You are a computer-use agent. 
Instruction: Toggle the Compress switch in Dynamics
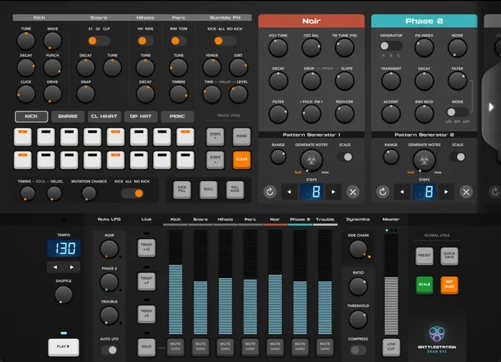point(357,350)
